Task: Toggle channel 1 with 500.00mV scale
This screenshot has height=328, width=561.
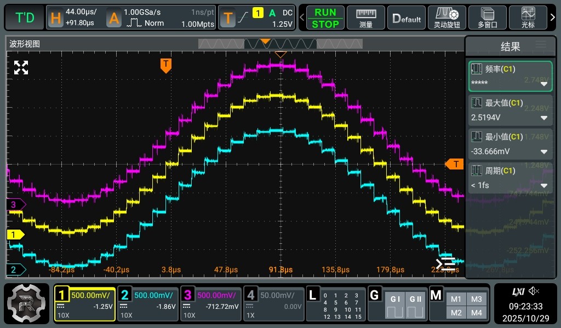Action: pyautogui.click(x=84, y=304)
